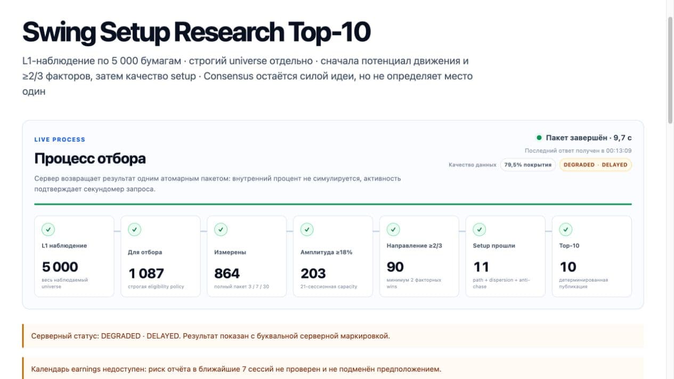Click the Сервер возвращает результат description paragraph
Image resolution: width=674 pixels, height=379 pixels.
(218, 184)
